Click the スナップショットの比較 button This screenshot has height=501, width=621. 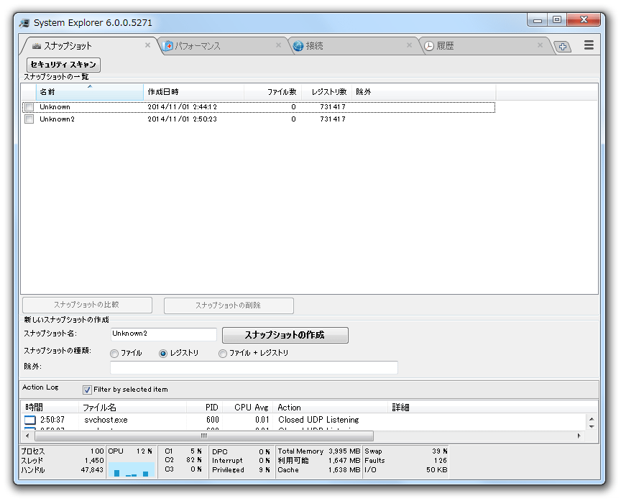pos(87,305)
